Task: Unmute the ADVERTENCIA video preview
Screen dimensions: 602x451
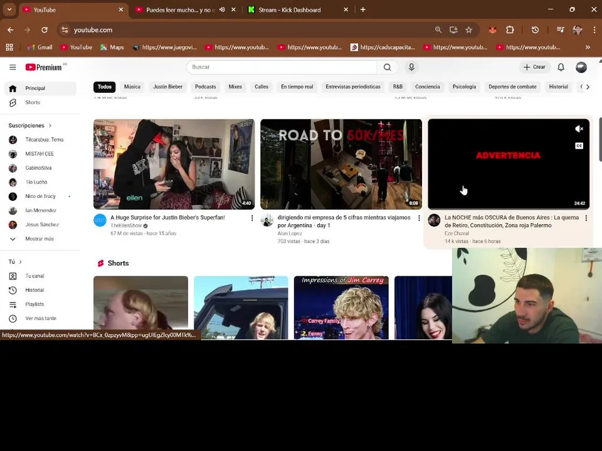Action: tap(579, 129)
